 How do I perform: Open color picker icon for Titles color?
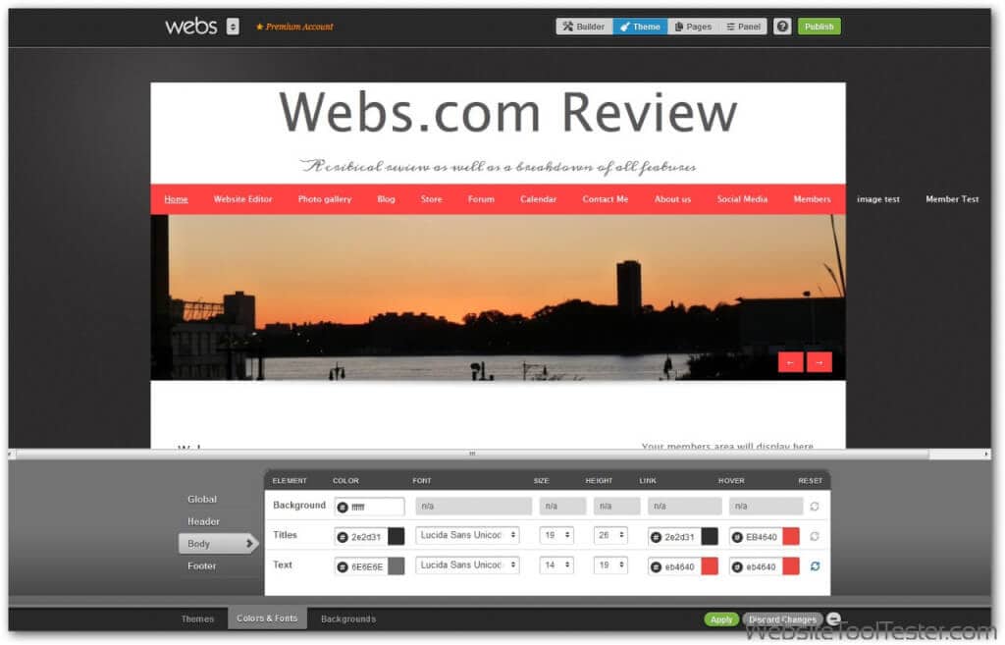[343, 537]
